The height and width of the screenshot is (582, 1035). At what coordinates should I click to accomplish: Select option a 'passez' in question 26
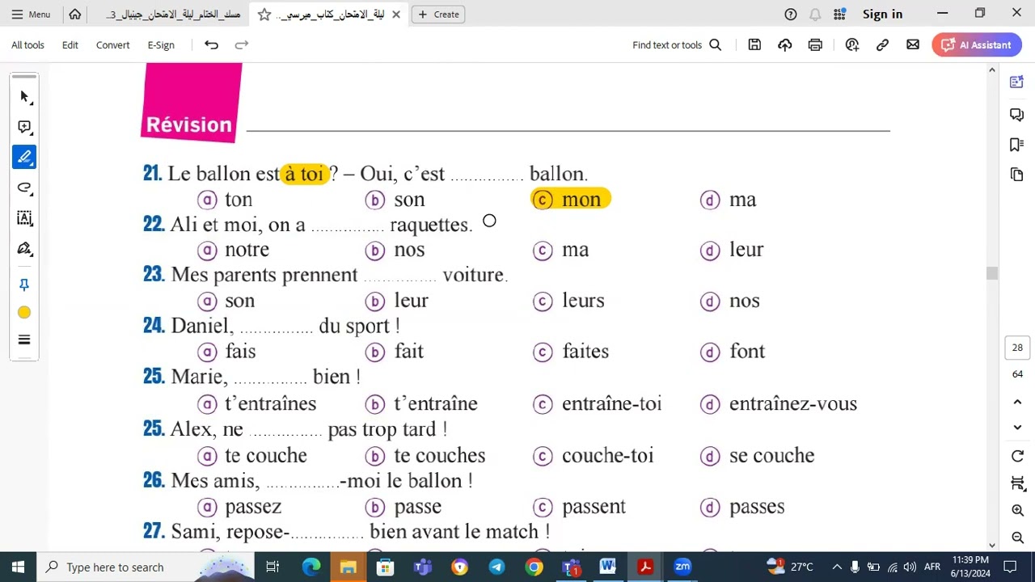pos(240,507)
